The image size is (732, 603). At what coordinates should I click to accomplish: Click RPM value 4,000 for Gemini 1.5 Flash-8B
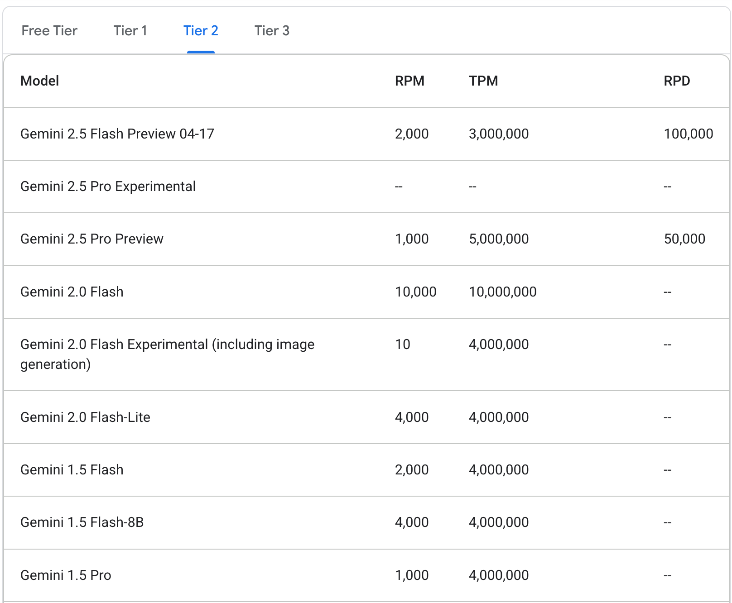(x=412, y=522)
